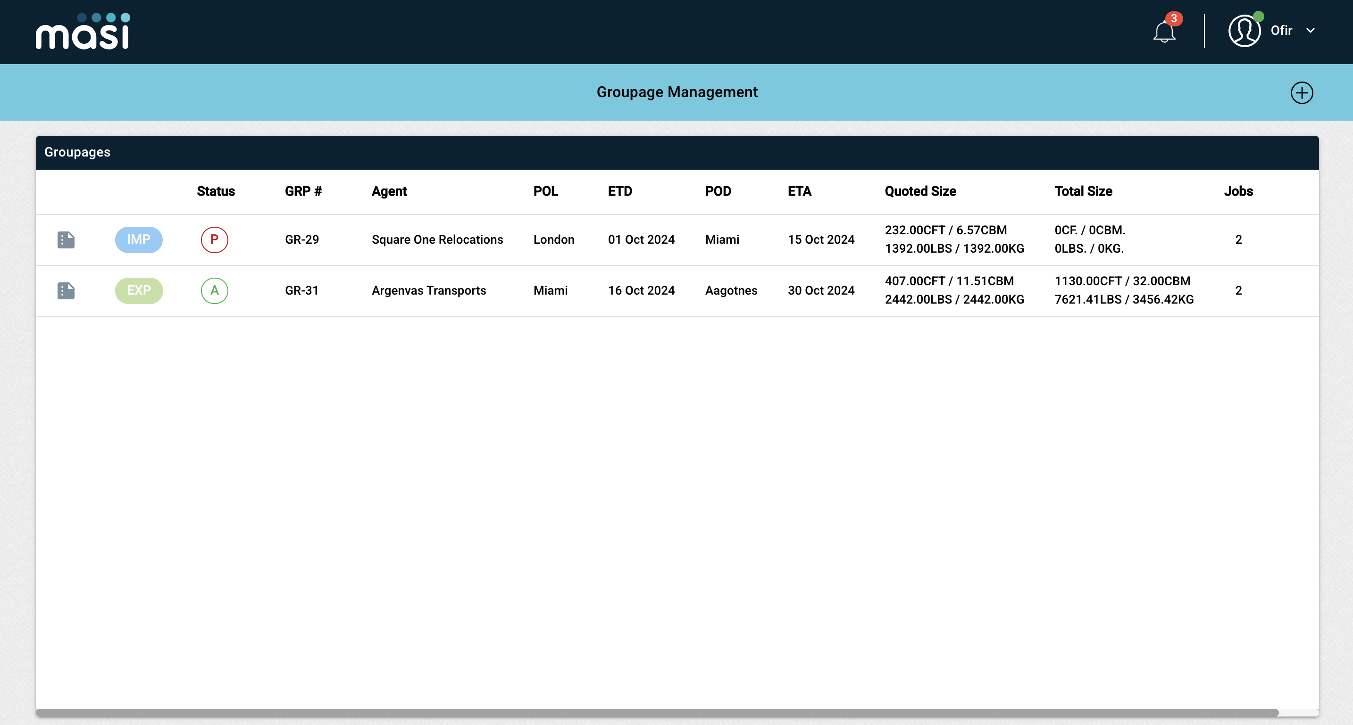Image resolution: width=1353 pixels, height=725 pixels.
Task: Open groupage GR-29 link
Action: (301, 240)
